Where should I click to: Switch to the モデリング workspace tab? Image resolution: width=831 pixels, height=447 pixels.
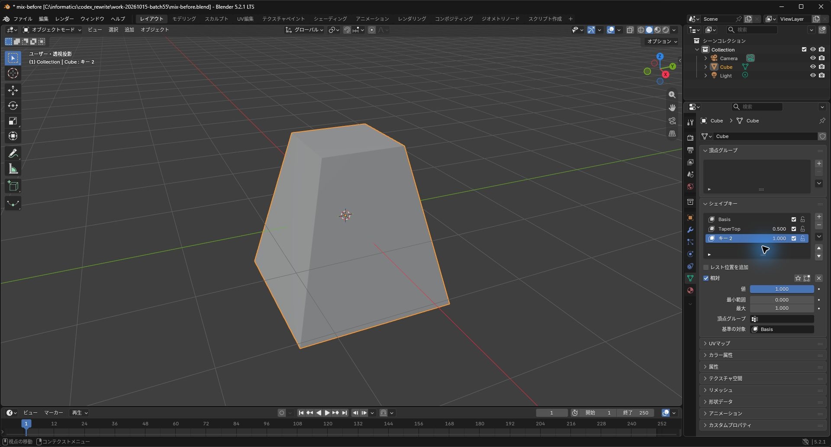pyautogui.click(x=184, y=19)
